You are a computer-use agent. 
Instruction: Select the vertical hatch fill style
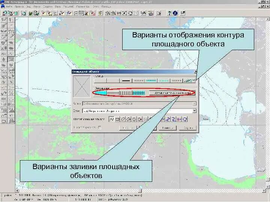(126, 93)
